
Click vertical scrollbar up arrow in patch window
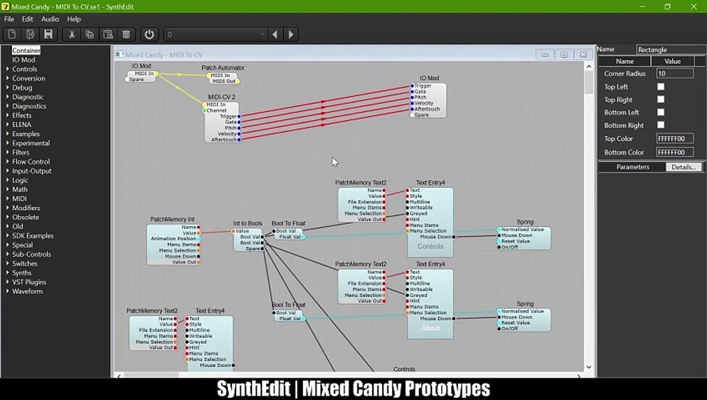click(589, 67)
